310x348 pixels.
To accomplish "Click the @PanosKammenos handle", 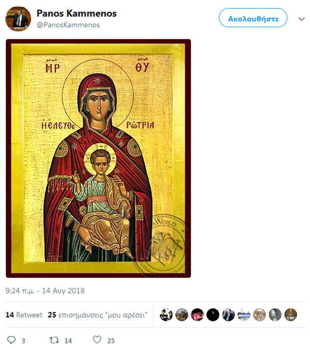I will [68, 25].
